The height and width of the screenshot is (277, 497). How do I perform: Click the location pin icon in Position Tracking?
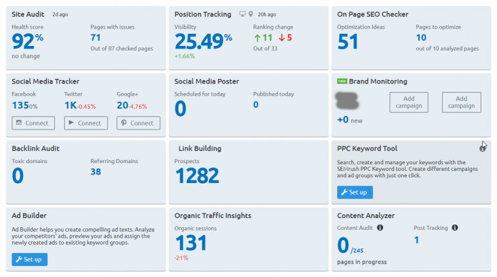[251, 14]
